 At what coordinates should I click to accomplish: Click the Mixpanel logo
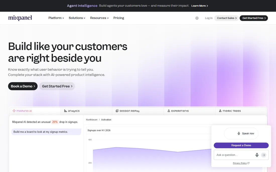coord(20,18)
